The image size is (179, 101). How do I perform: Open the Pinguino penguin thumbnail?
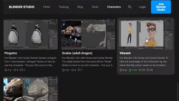pos(30,34)
